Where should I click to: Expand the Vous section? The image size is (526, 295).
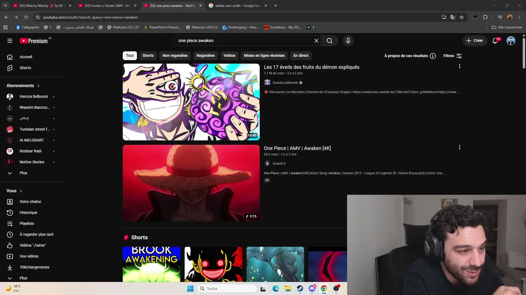(14, 191)
